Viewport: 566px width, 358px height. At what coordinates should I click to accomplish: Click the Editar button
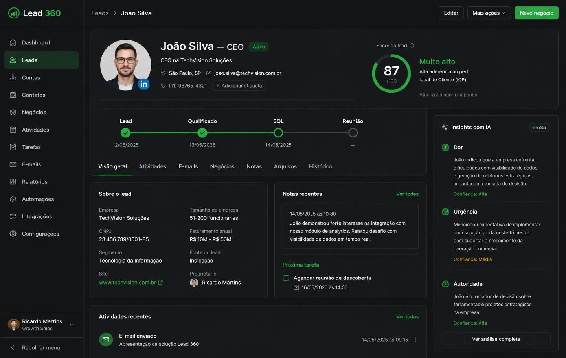tap(451, 13)
